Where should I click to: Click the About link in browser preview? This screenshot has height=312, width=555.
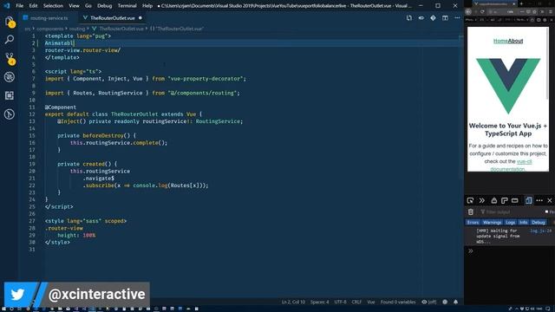(515, 41)
